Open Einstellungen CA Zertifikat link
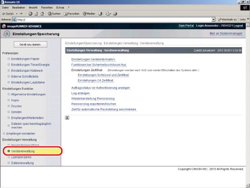This screenshot has height=188, width=250. click(x=95, y=80)
